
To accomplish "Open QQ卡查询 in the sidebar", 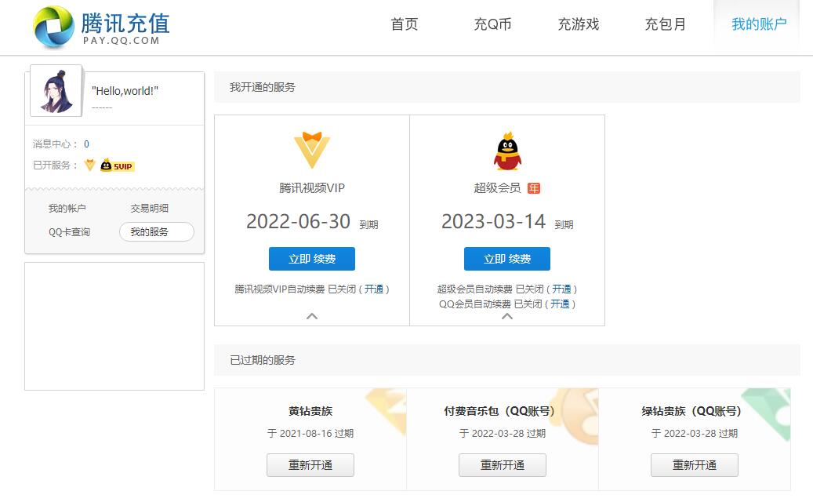I will pos(70,232).
